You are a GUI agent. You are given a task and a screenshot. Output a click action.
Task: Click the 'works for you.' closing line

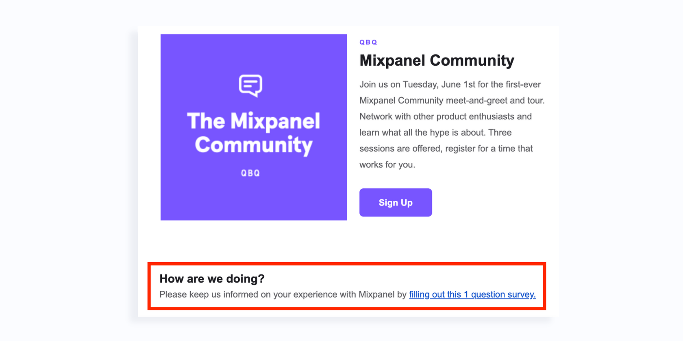click(387, 165)
